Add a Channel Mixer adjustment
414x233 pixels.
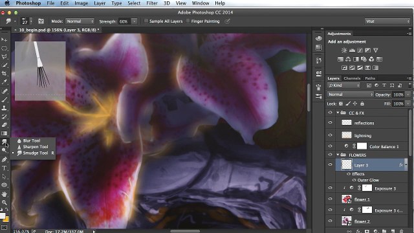pos(371,59)
